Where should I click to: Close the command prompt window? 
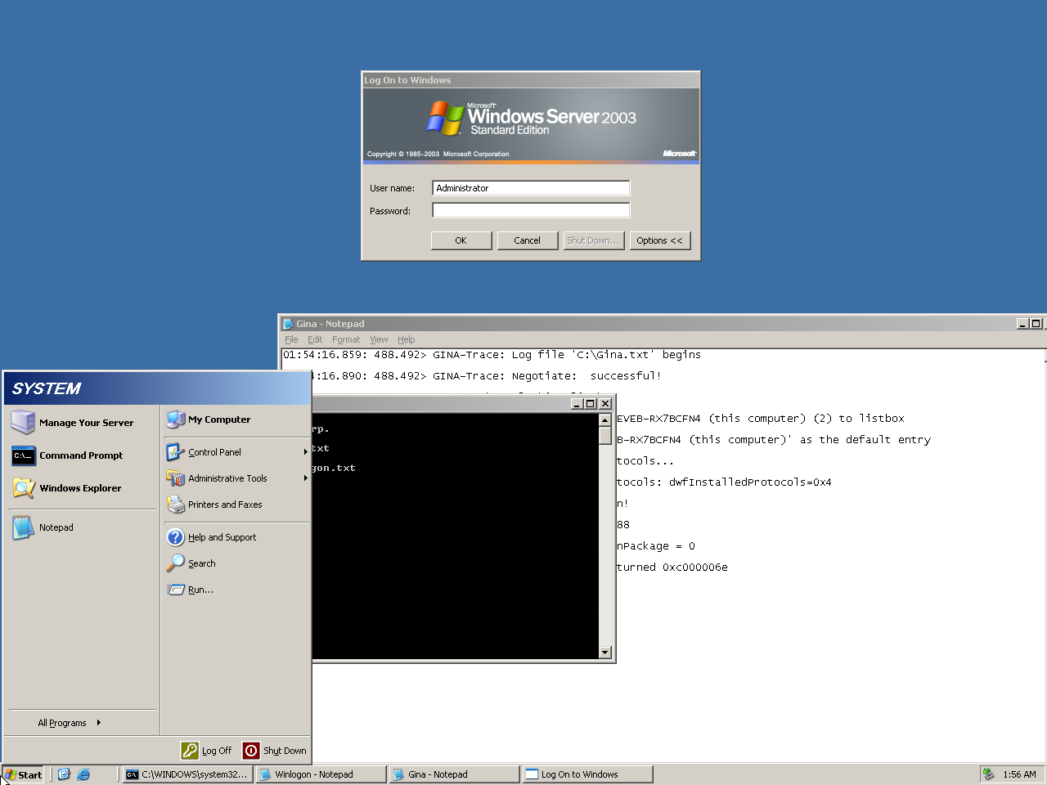[x=605, y=403]
